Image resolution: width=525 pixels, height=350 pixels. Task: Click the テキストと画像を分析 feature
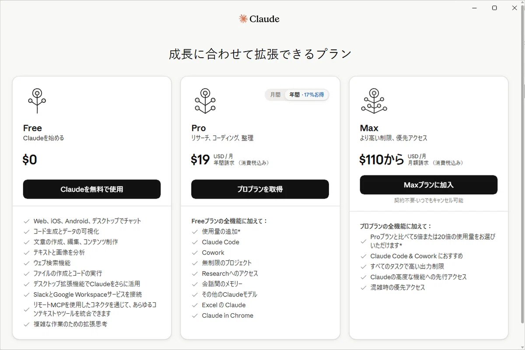click(x=59, y=252)
